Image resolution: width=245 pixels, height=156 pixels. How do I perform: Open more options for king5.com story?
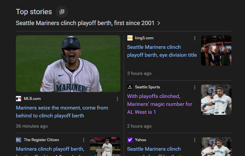click(x=195, y=38)
